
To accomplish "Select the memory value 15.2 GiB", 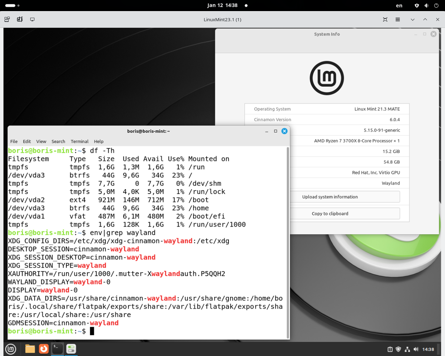I will [x=391, y=151].
